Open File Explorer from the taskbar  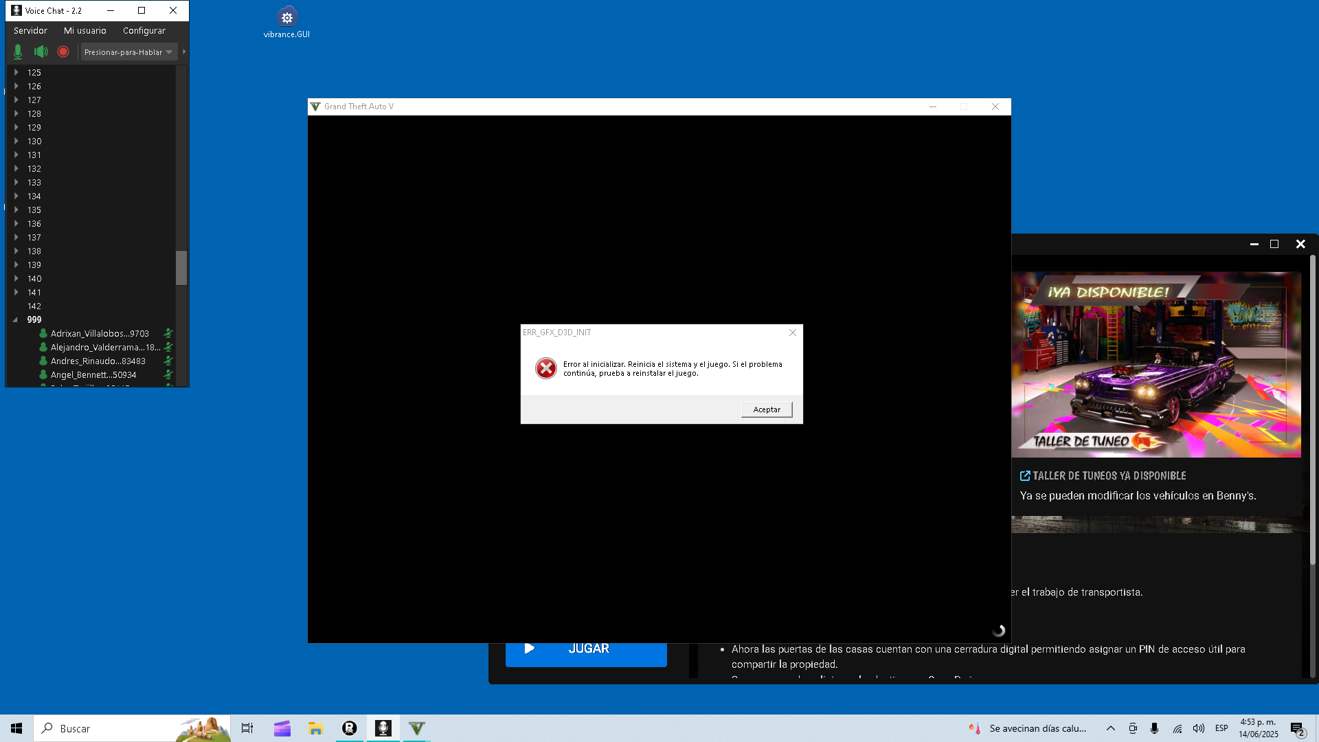(x=315, y=728)
